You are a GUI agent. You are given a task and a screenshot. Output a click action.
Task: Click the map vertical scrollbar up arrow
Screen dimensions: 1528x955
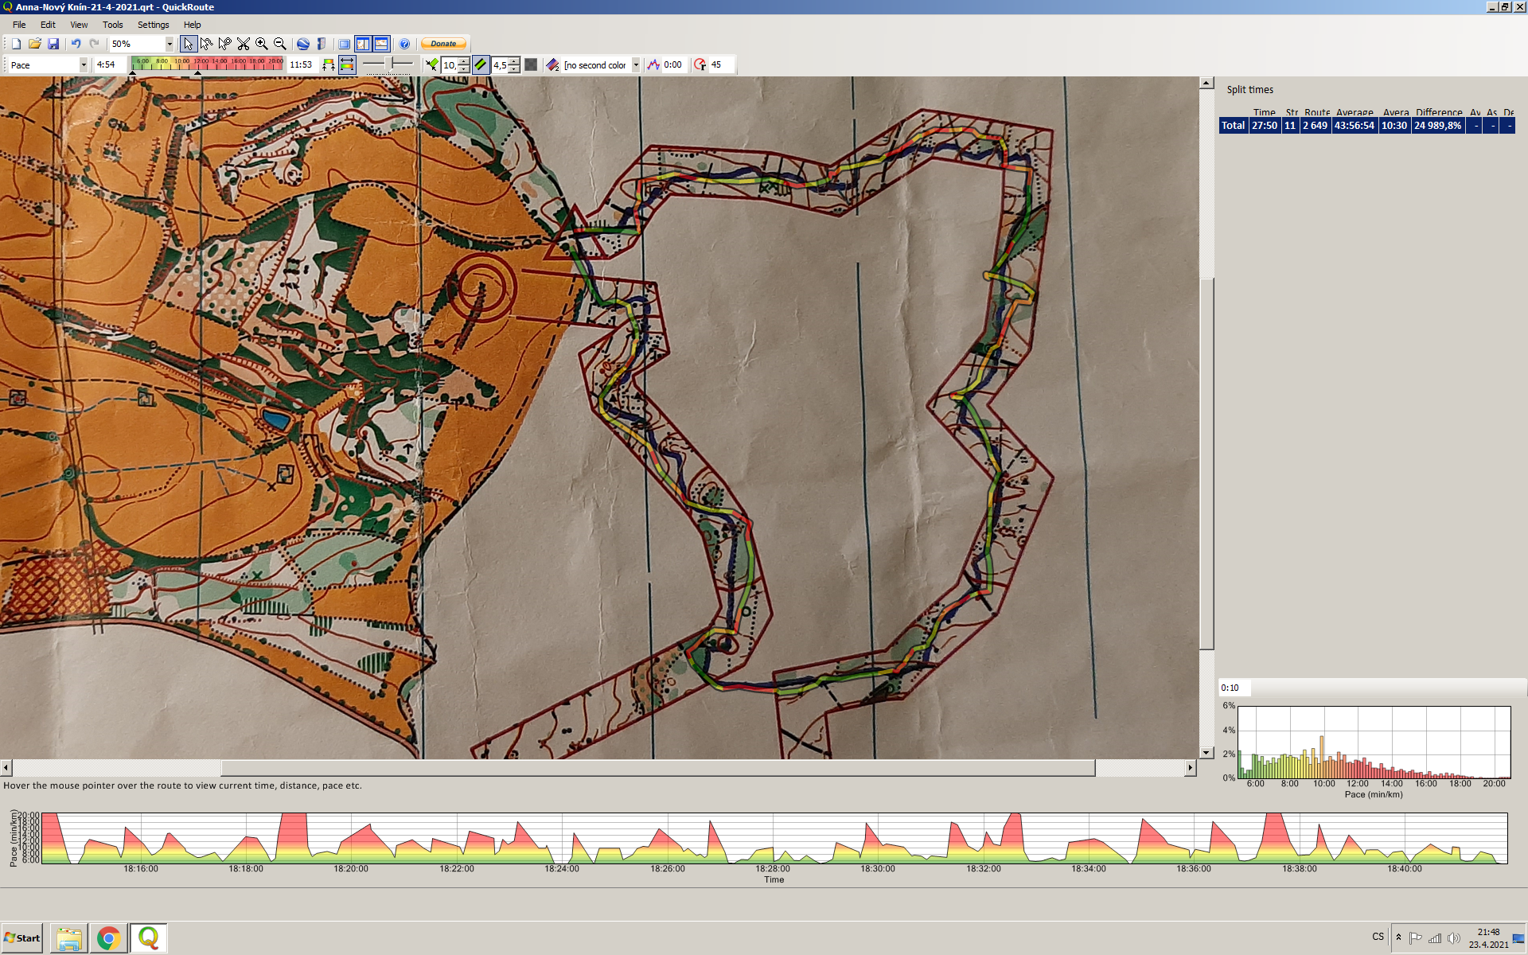[1206, 83]
